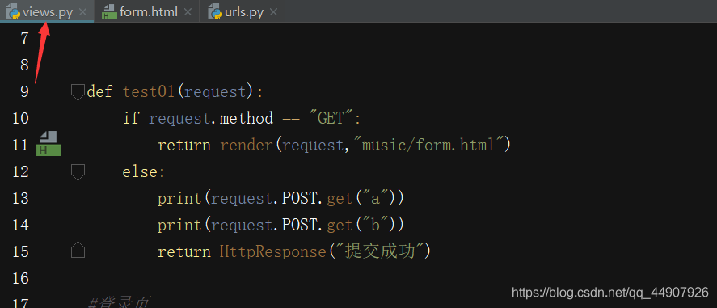Click the test01 function name
Image resolution: width=717 pixels, height=308 pixels.
pyautogui.click(x=150, y=92)
